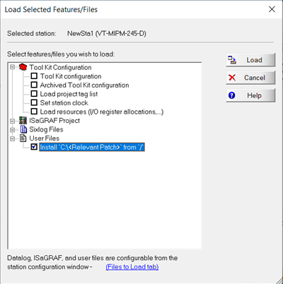
Task: Close the Load Selected Features/Files dialog
Action: point(272,9)
